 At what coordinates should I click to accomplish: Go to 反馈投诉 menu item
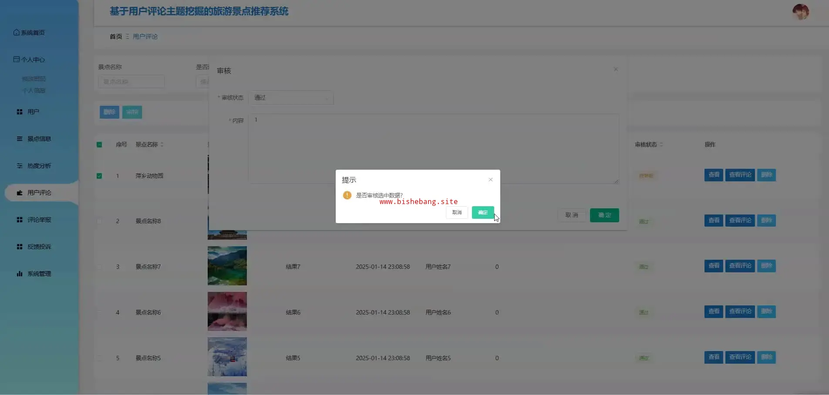(39, 247)
